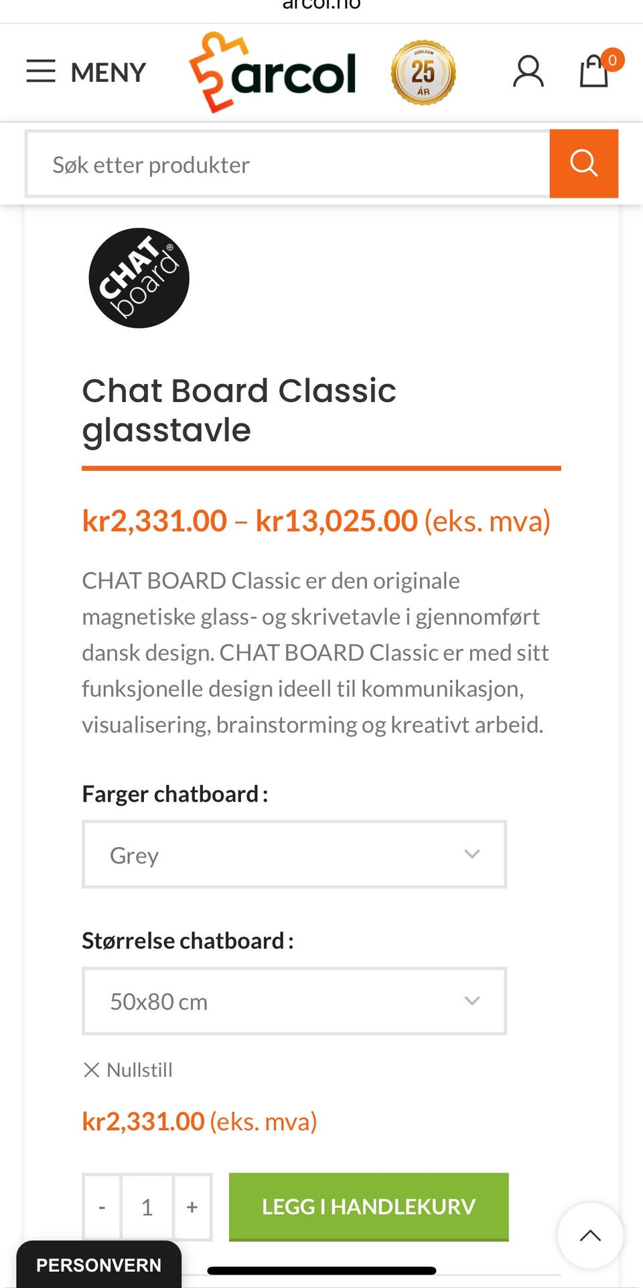
Task: Open the PERSONVERN tab
Action: tap(98, 1265)
